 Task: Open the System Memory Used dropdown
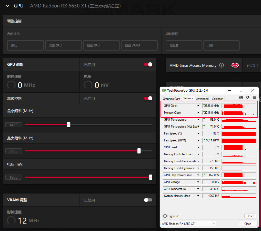[198, 196]
